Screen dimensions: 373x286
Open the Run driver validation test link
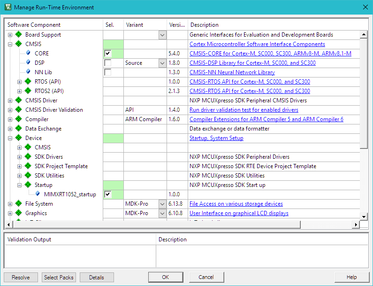244,110
